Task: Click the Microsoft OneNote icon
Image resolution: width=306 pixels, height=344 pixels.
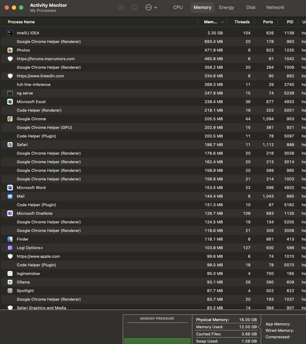Action: tap(10, 213)
